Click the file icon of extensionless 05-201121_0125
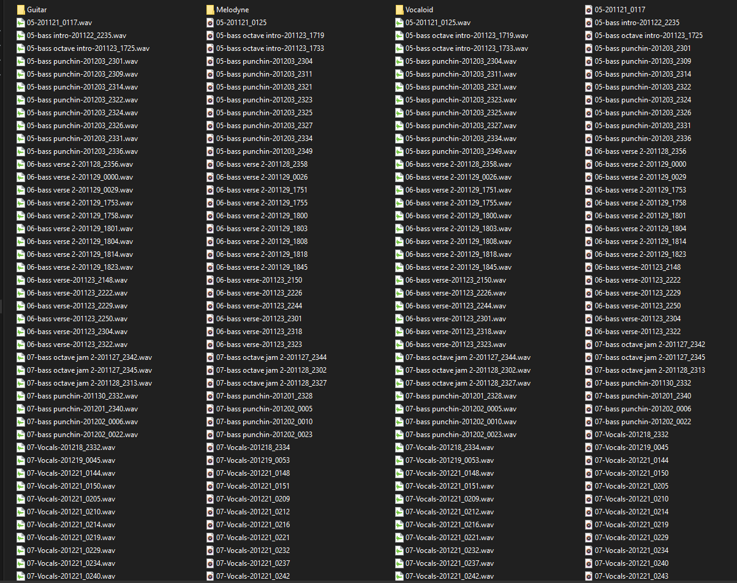Viewport: 737px width, 583px height. pyautogui.click(x=210, y=23)
